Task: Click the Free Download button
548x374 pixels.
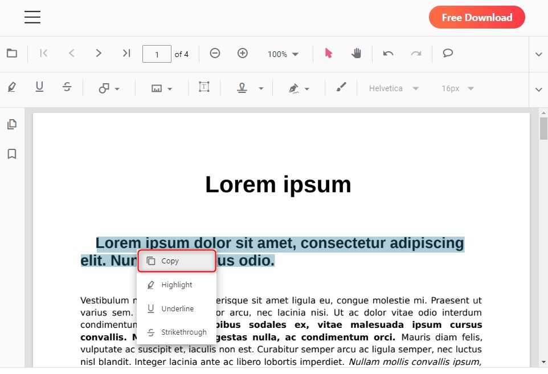Action: coord(476,17)
